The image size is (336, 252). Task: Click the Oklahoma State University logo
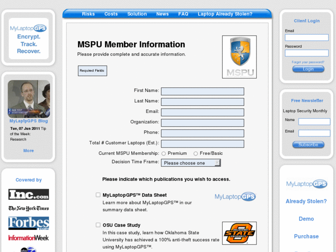click(239, 233)
